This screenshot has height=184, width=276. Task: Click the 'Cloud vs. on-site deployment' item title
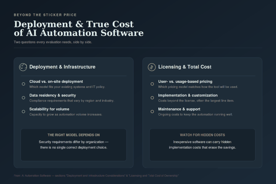56,81
